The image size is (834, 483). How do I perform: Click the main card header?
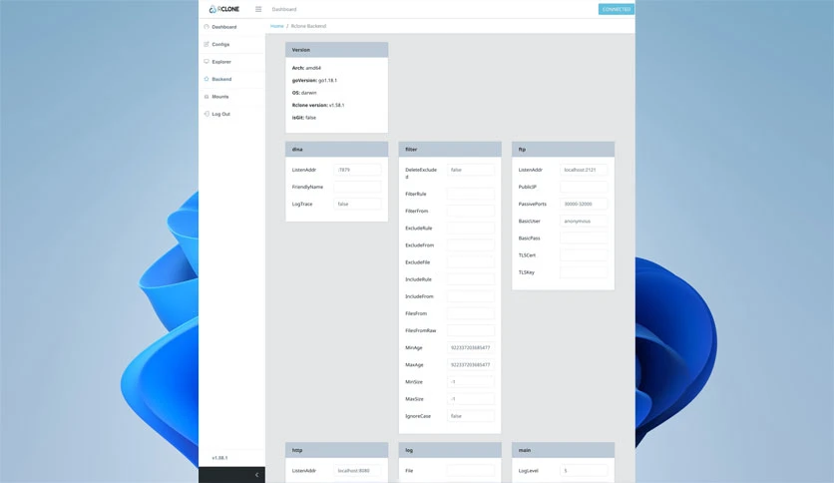tap(564, 450)
